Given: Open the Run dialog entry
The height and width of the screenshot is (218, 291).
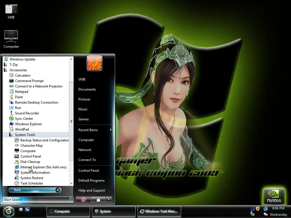Looking at the screenshot, I should 18,108.
